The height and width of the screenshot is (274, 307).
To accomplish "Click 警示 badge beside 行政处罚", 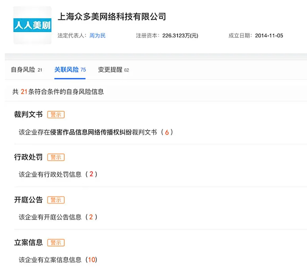I will coord(56,157).
